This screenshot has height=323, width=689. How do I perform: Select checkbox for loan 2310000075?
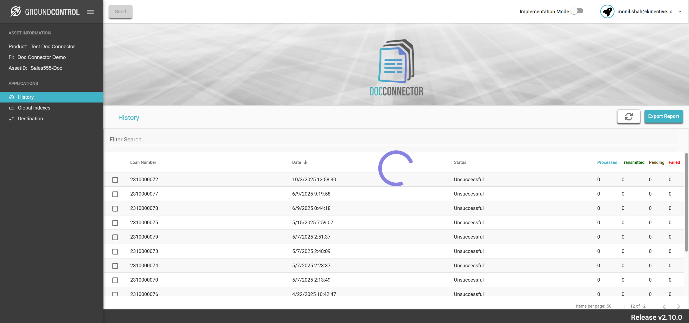[x=115, y=223]
